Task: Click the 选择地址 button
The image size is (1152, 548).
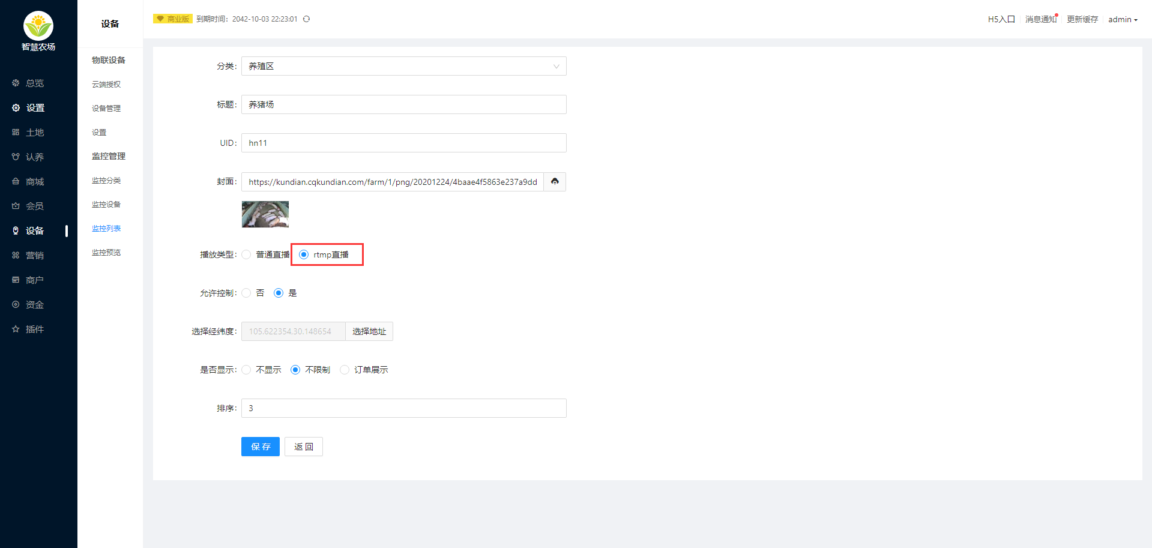Action: tap(369, 331)
